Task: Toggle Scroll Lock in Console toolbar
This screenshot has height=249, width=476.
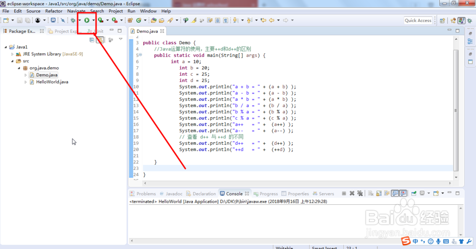Action: [x=378, y=193]
